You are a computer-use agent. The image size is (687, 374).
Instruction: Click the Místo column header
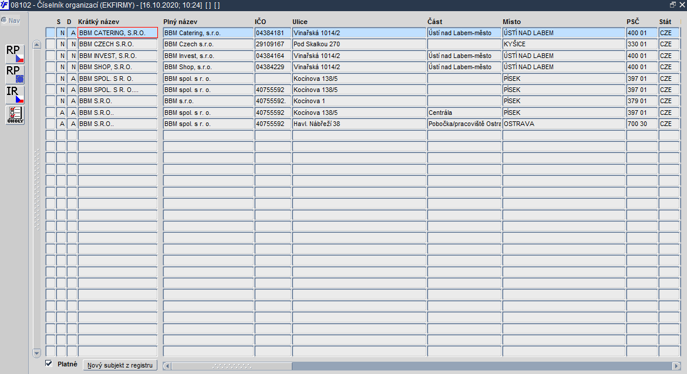click(512, 22)
